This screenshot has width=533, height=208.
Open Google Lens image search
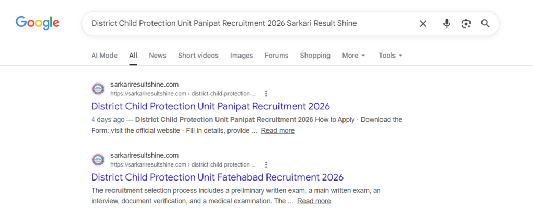(x=466, y=24)
